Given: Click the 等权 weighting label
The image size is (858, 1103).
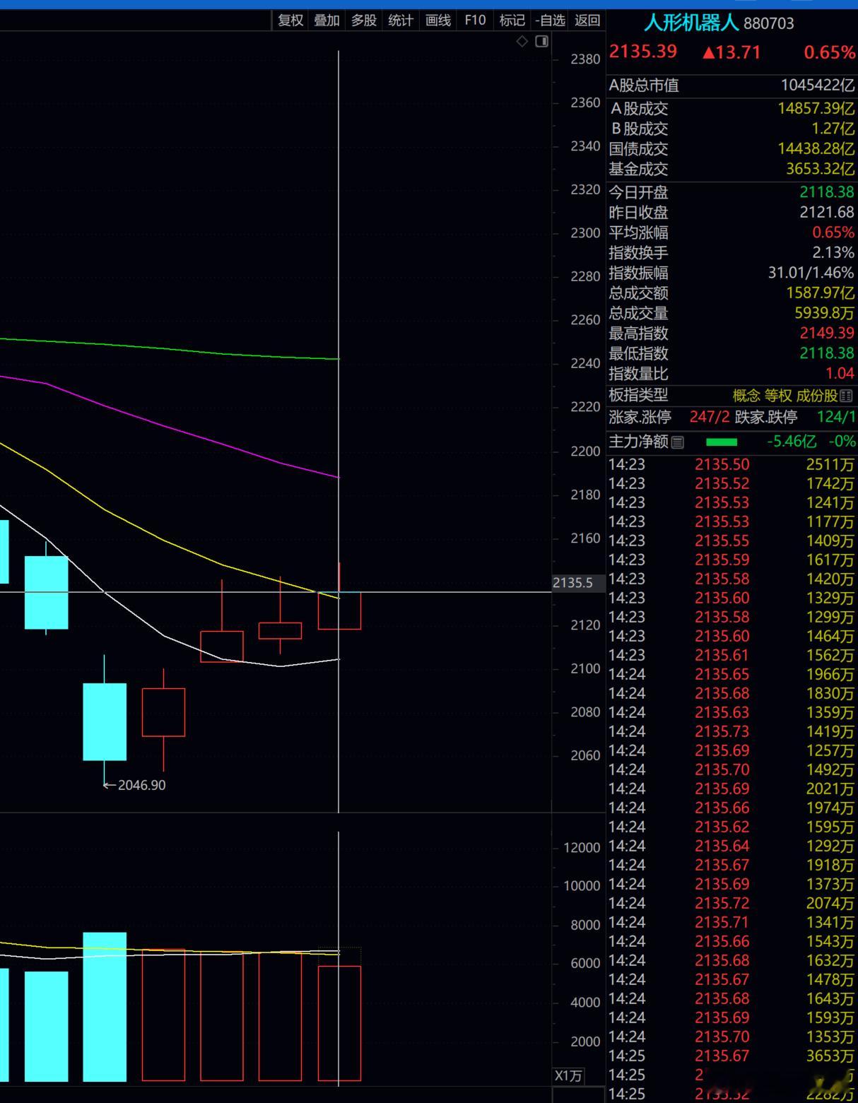Looking at the screenshot, I should point(778,396).
